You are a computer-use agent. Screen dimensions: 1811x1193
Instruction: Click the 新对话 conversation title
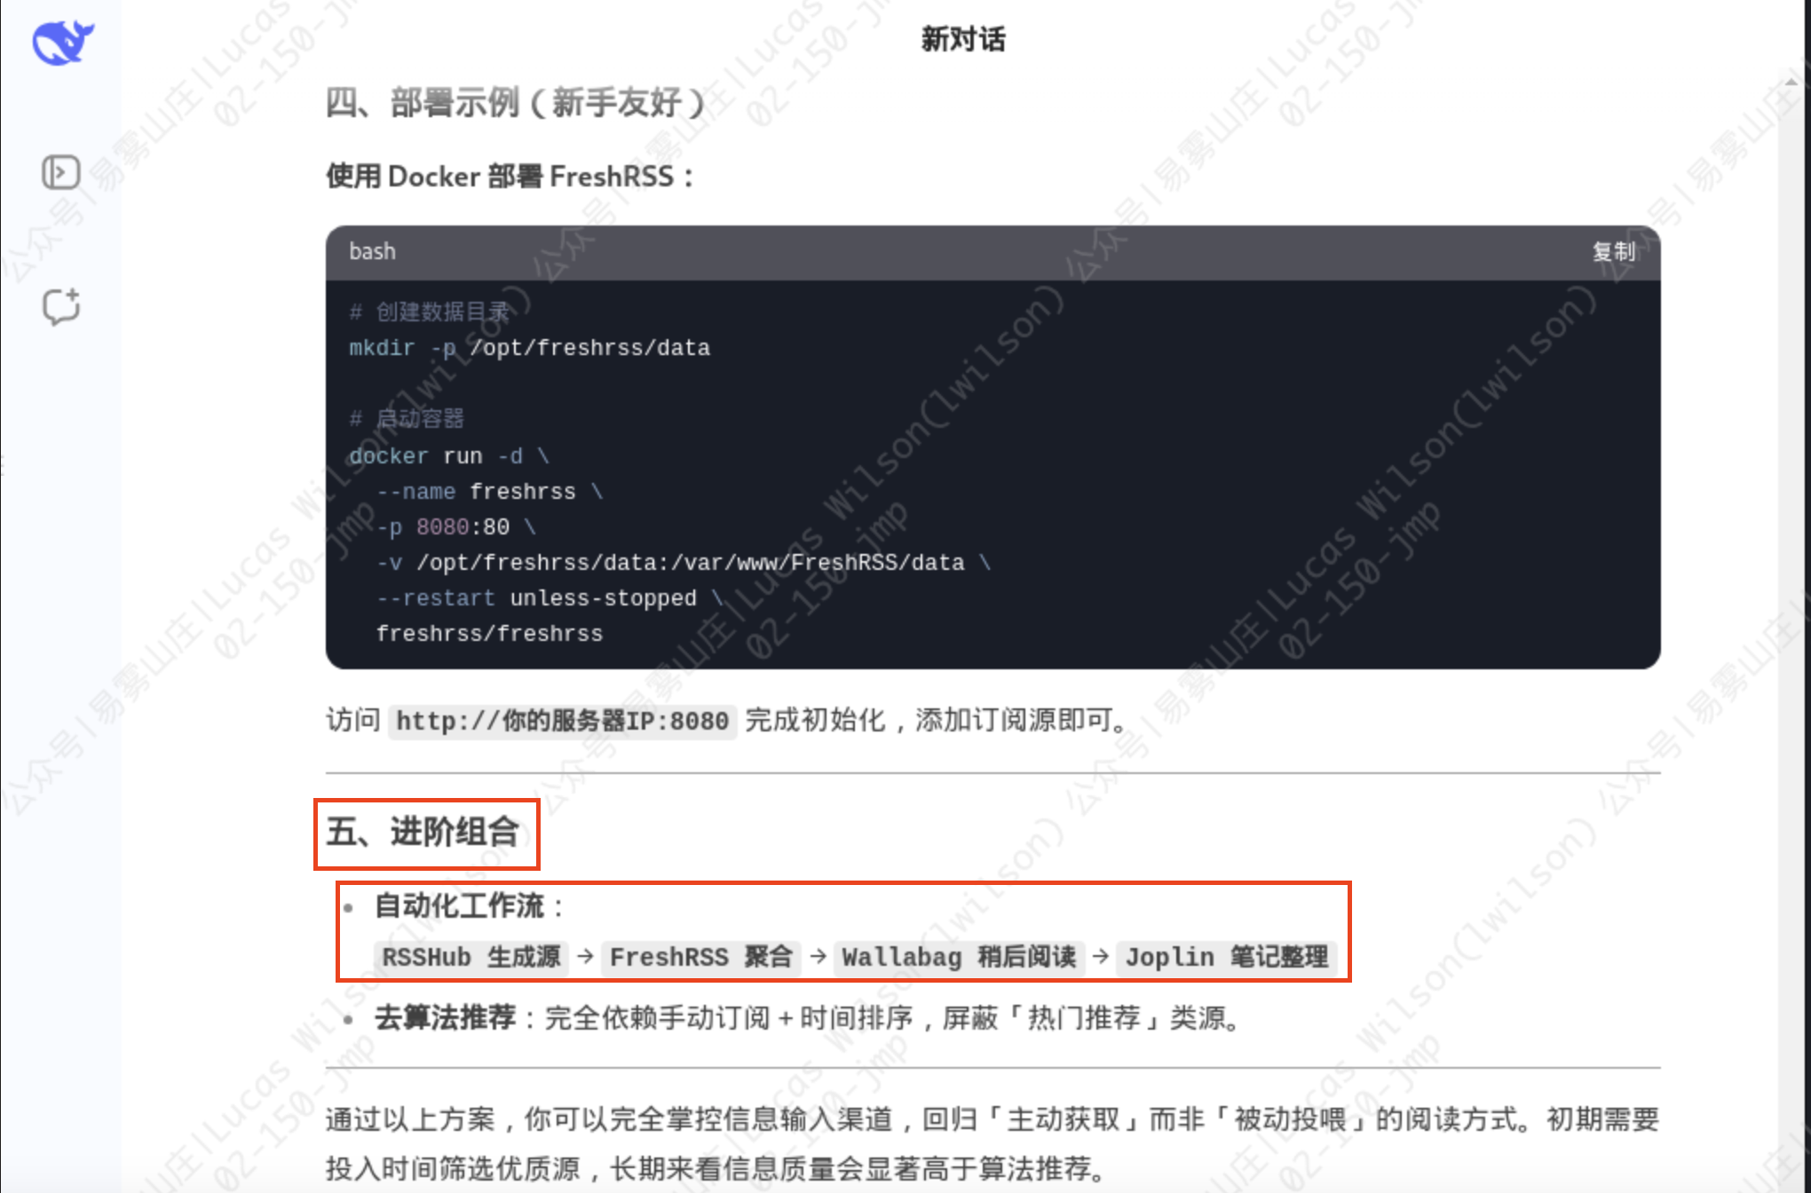click(x=963, y=39)
